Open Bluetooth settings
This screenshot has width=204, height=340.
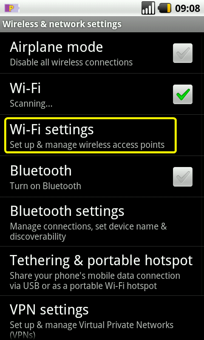coord(102,221)
